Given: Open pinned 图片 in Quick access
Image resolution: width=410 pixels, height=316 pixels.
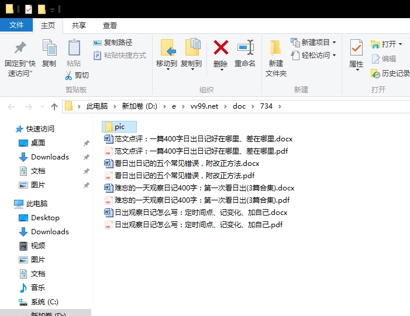Looking at the screenshot, I should 32,185.
